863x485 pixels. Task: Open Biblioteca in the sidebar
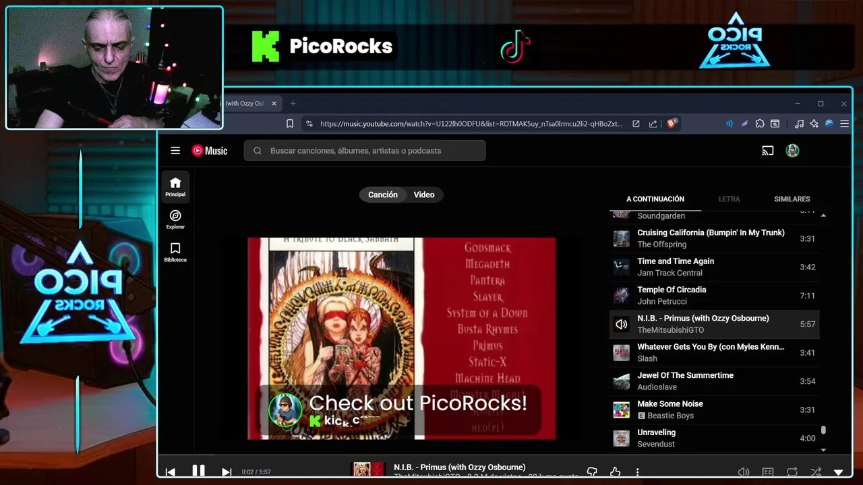coord(175,253)
